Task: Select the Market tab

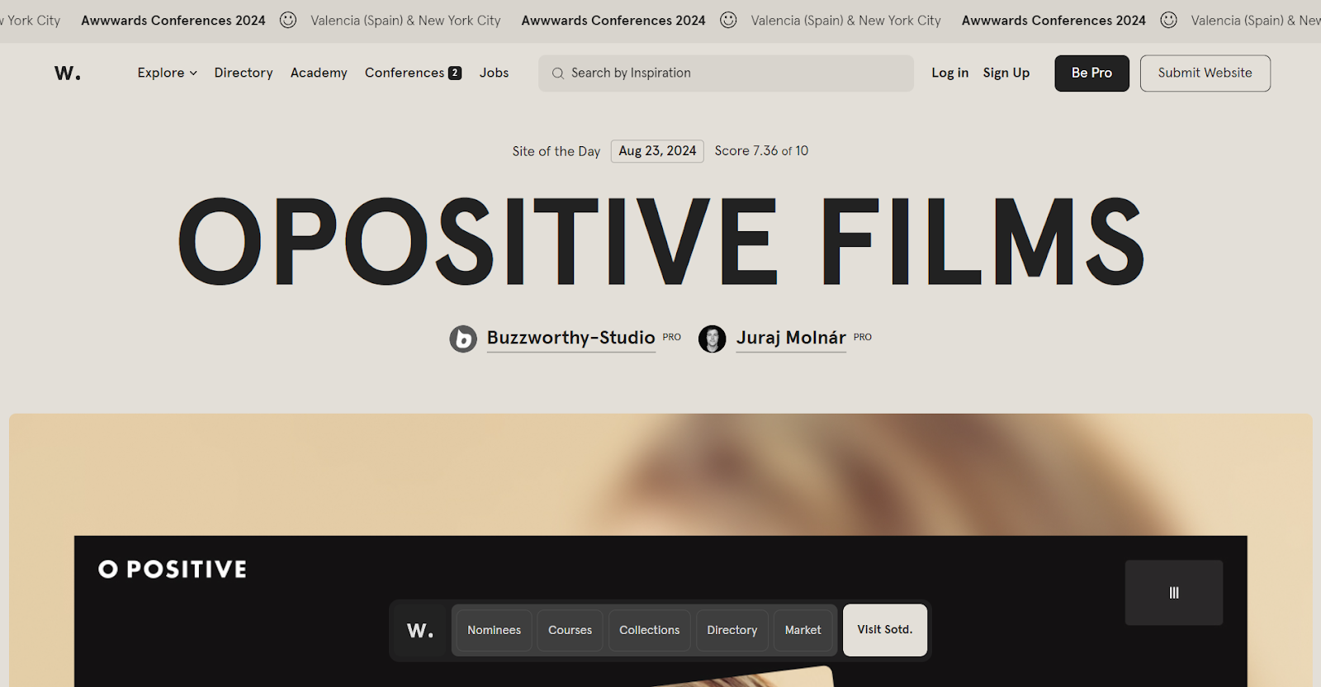Action: click(x=803, y=630)
